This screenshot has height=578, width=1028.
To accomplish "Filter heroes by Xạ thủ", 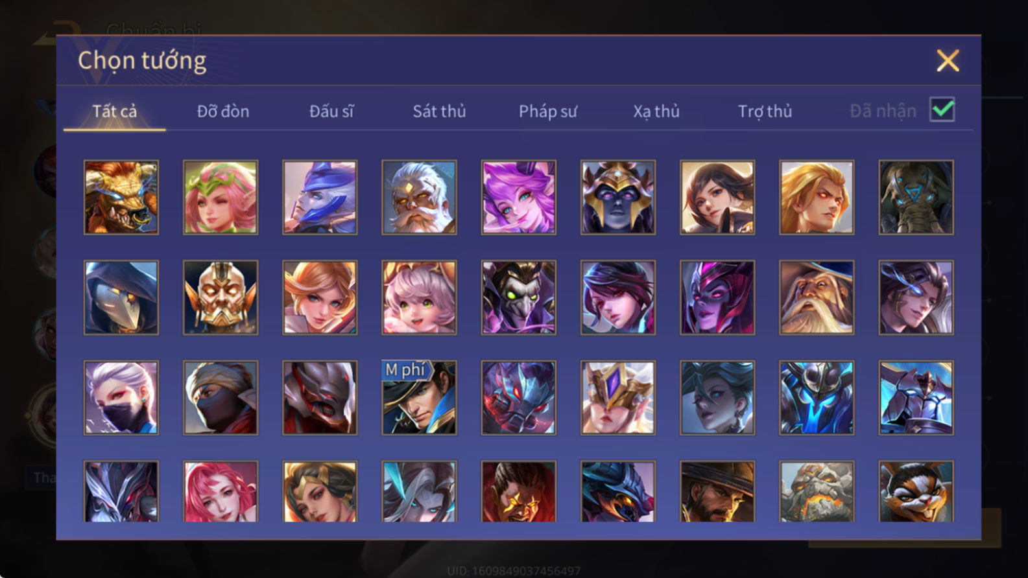I will [x=656, y=111].
